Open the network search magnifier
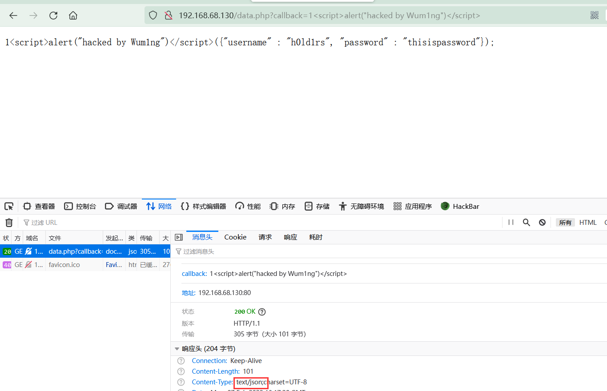This screenshot has height=391, width=607. [527, 223]
